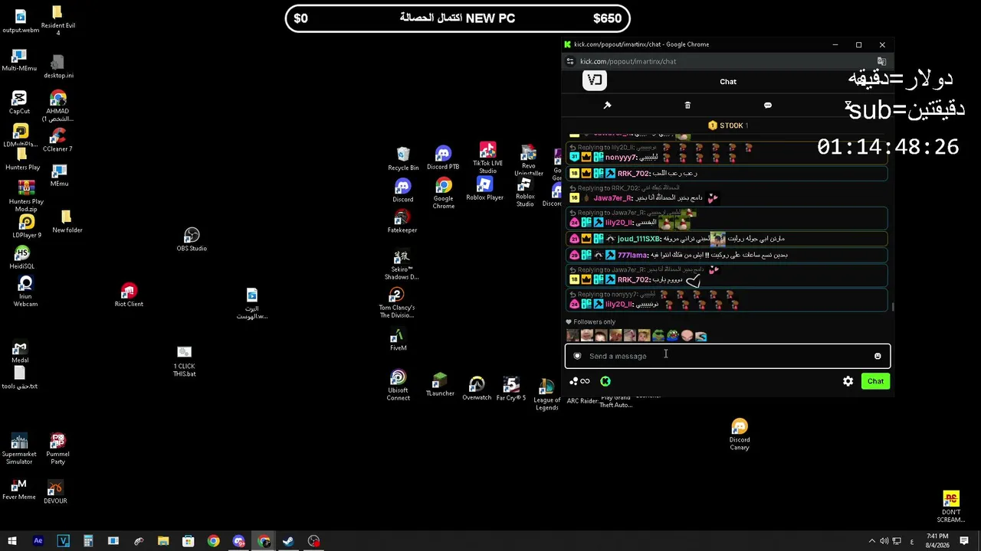The height and width of the screenshot is (551, 981).
Task: Select the Roblox Studio desktop icon
Action: tap(525, 193)
